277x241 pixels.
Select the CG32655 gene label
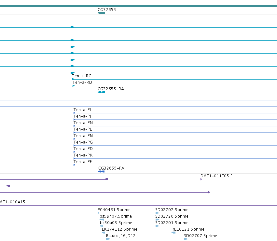(107, 9)
